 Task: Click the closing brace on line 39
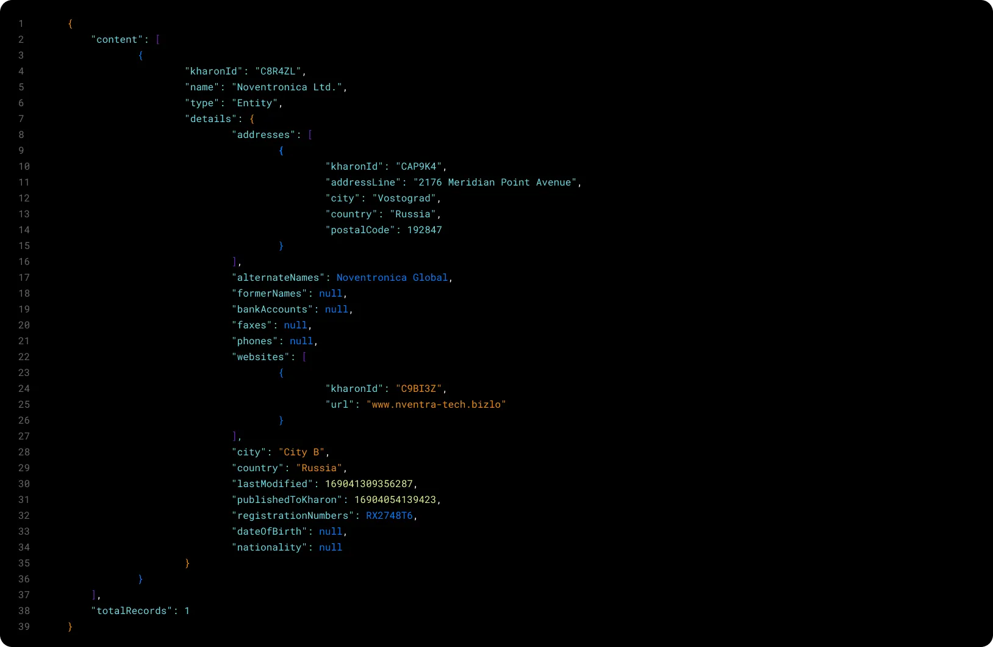[70, 627]
